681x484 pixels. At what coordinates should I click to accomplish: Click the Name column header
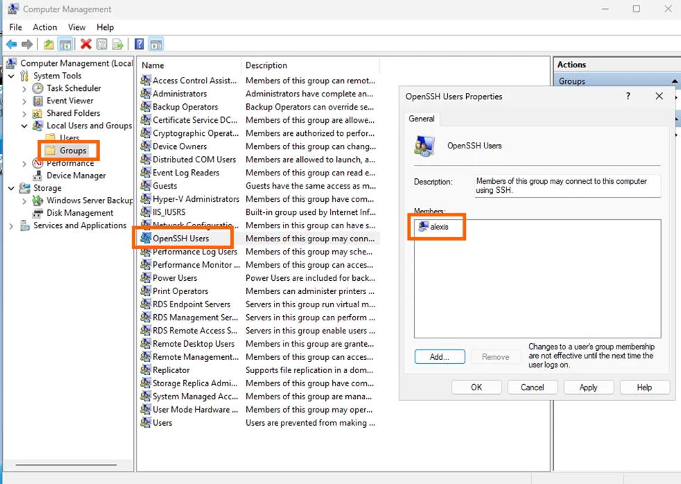(x=189, y=65)
